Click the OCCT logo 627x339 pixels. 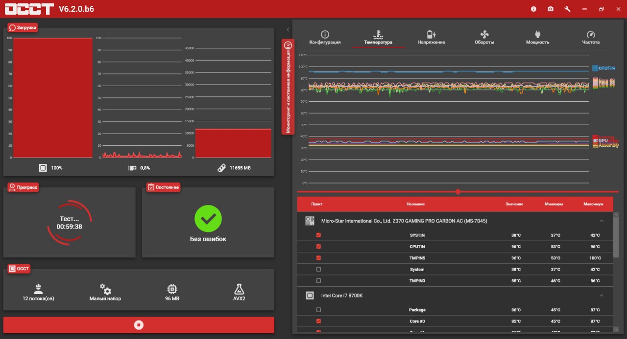click(x=29, y=9)
